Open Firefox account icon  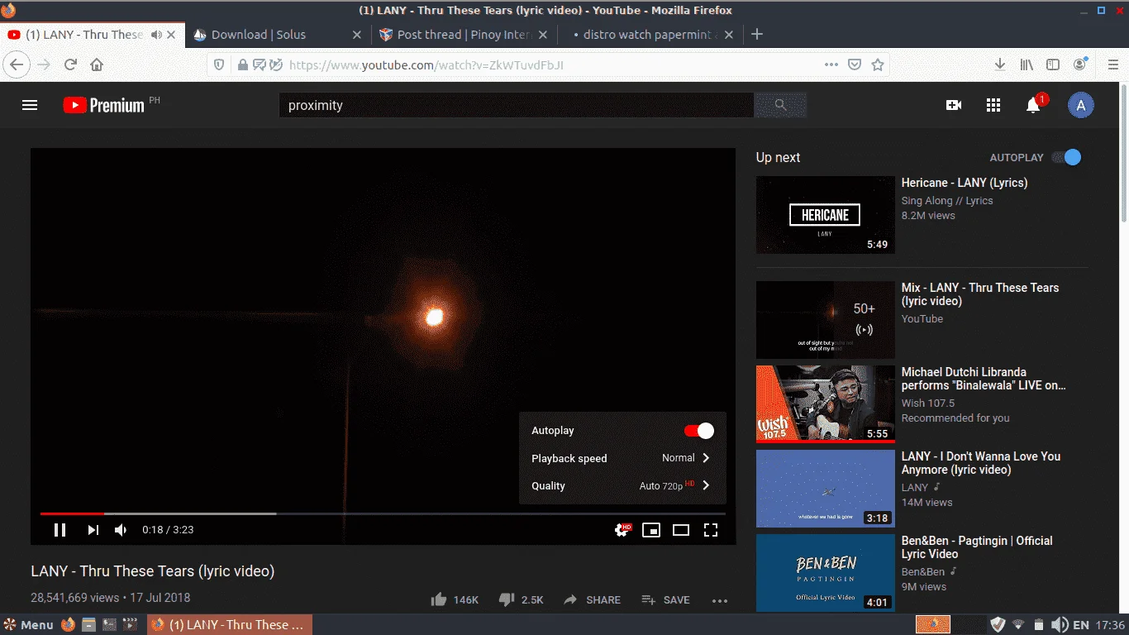[x=1080, y=64]
